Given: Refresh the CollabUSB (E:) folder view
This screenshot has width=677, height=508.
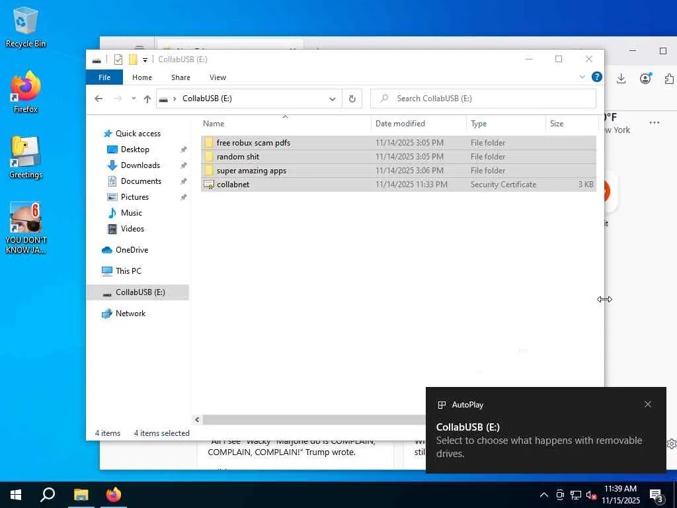Looking at the screenshot, I should click(352, 99).
